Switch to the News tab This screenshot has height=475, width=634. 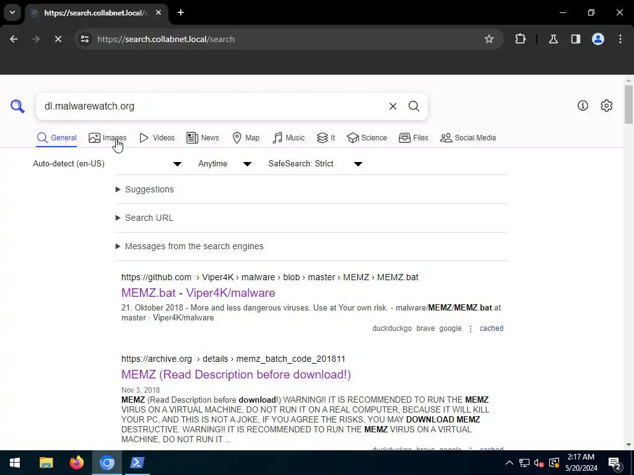[x=202, y=138]
